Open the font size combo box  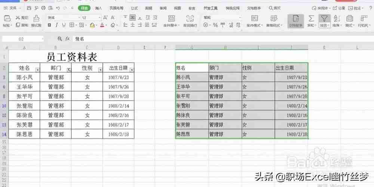pyautogui.click(x=91, y=18)
